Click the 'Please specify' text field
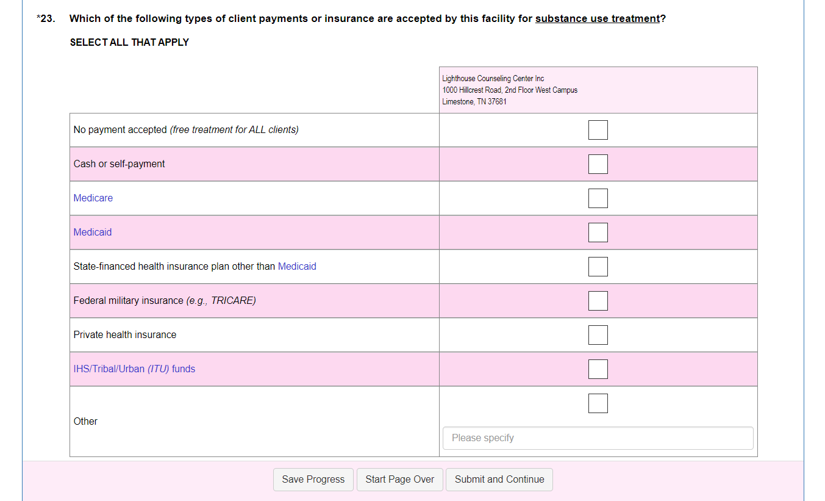Screen dimensions: 825x501 pos(598,438)
